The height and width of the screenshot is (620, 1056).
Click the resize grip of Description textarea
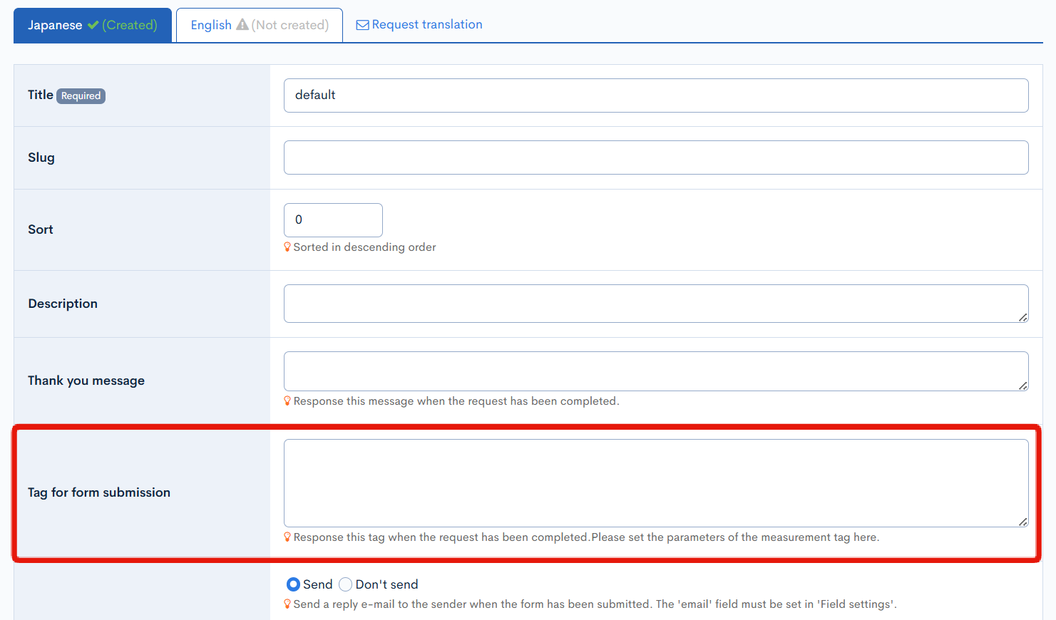(x=1022, y=317)
